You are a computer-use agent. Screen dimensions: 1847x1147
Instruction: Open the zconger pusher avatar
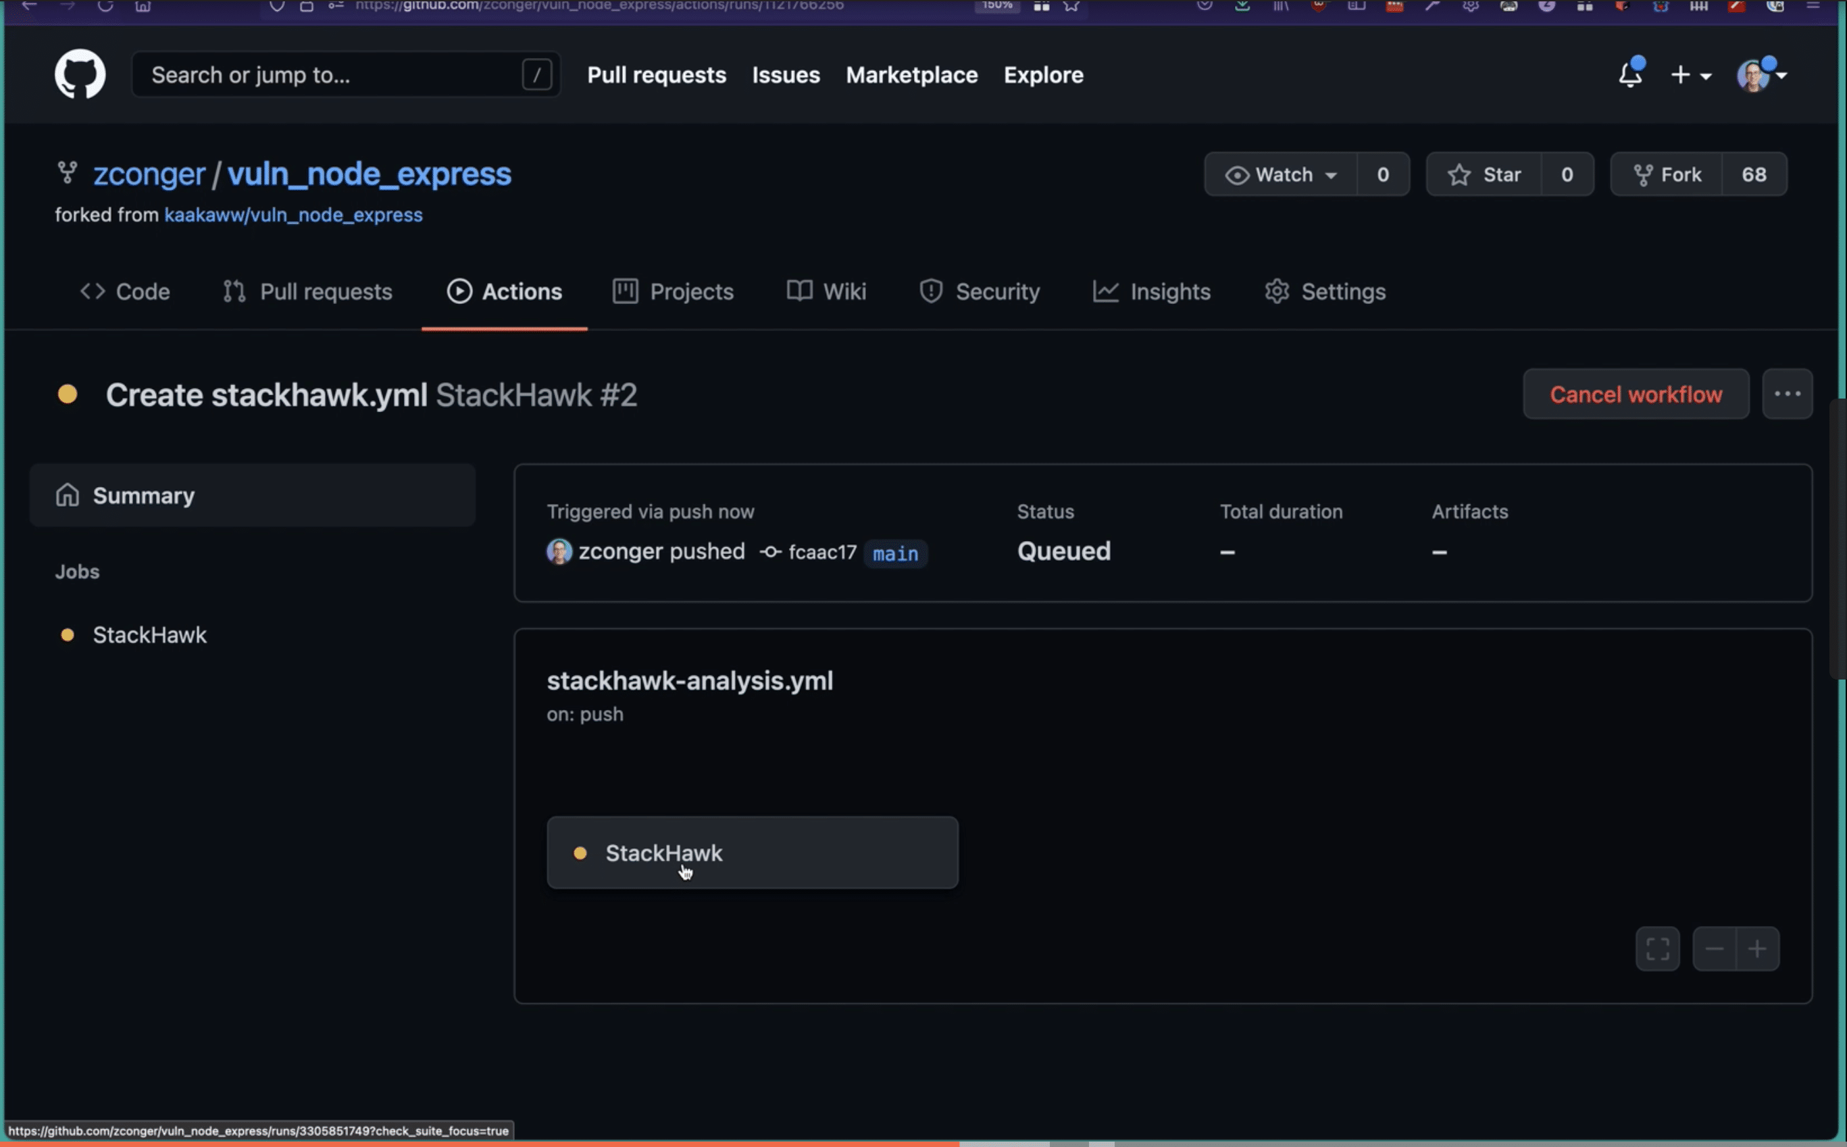pos(559,551)
